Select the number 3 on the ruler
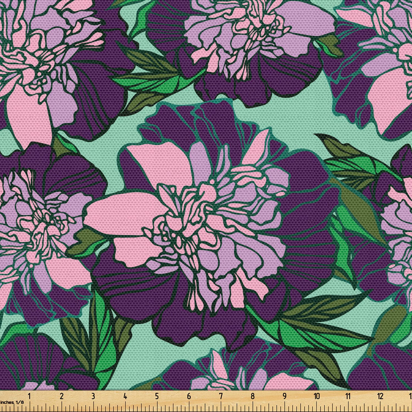Screen dimensions: 412x412 (x=93, y=396)
